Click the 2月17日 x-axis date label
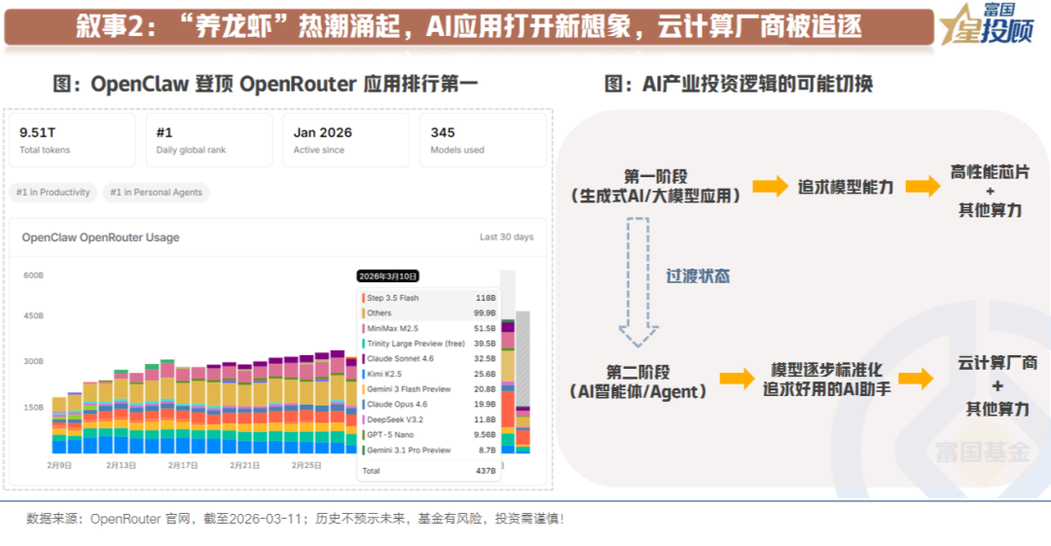 pyautogui.click(x=181, y=466)
